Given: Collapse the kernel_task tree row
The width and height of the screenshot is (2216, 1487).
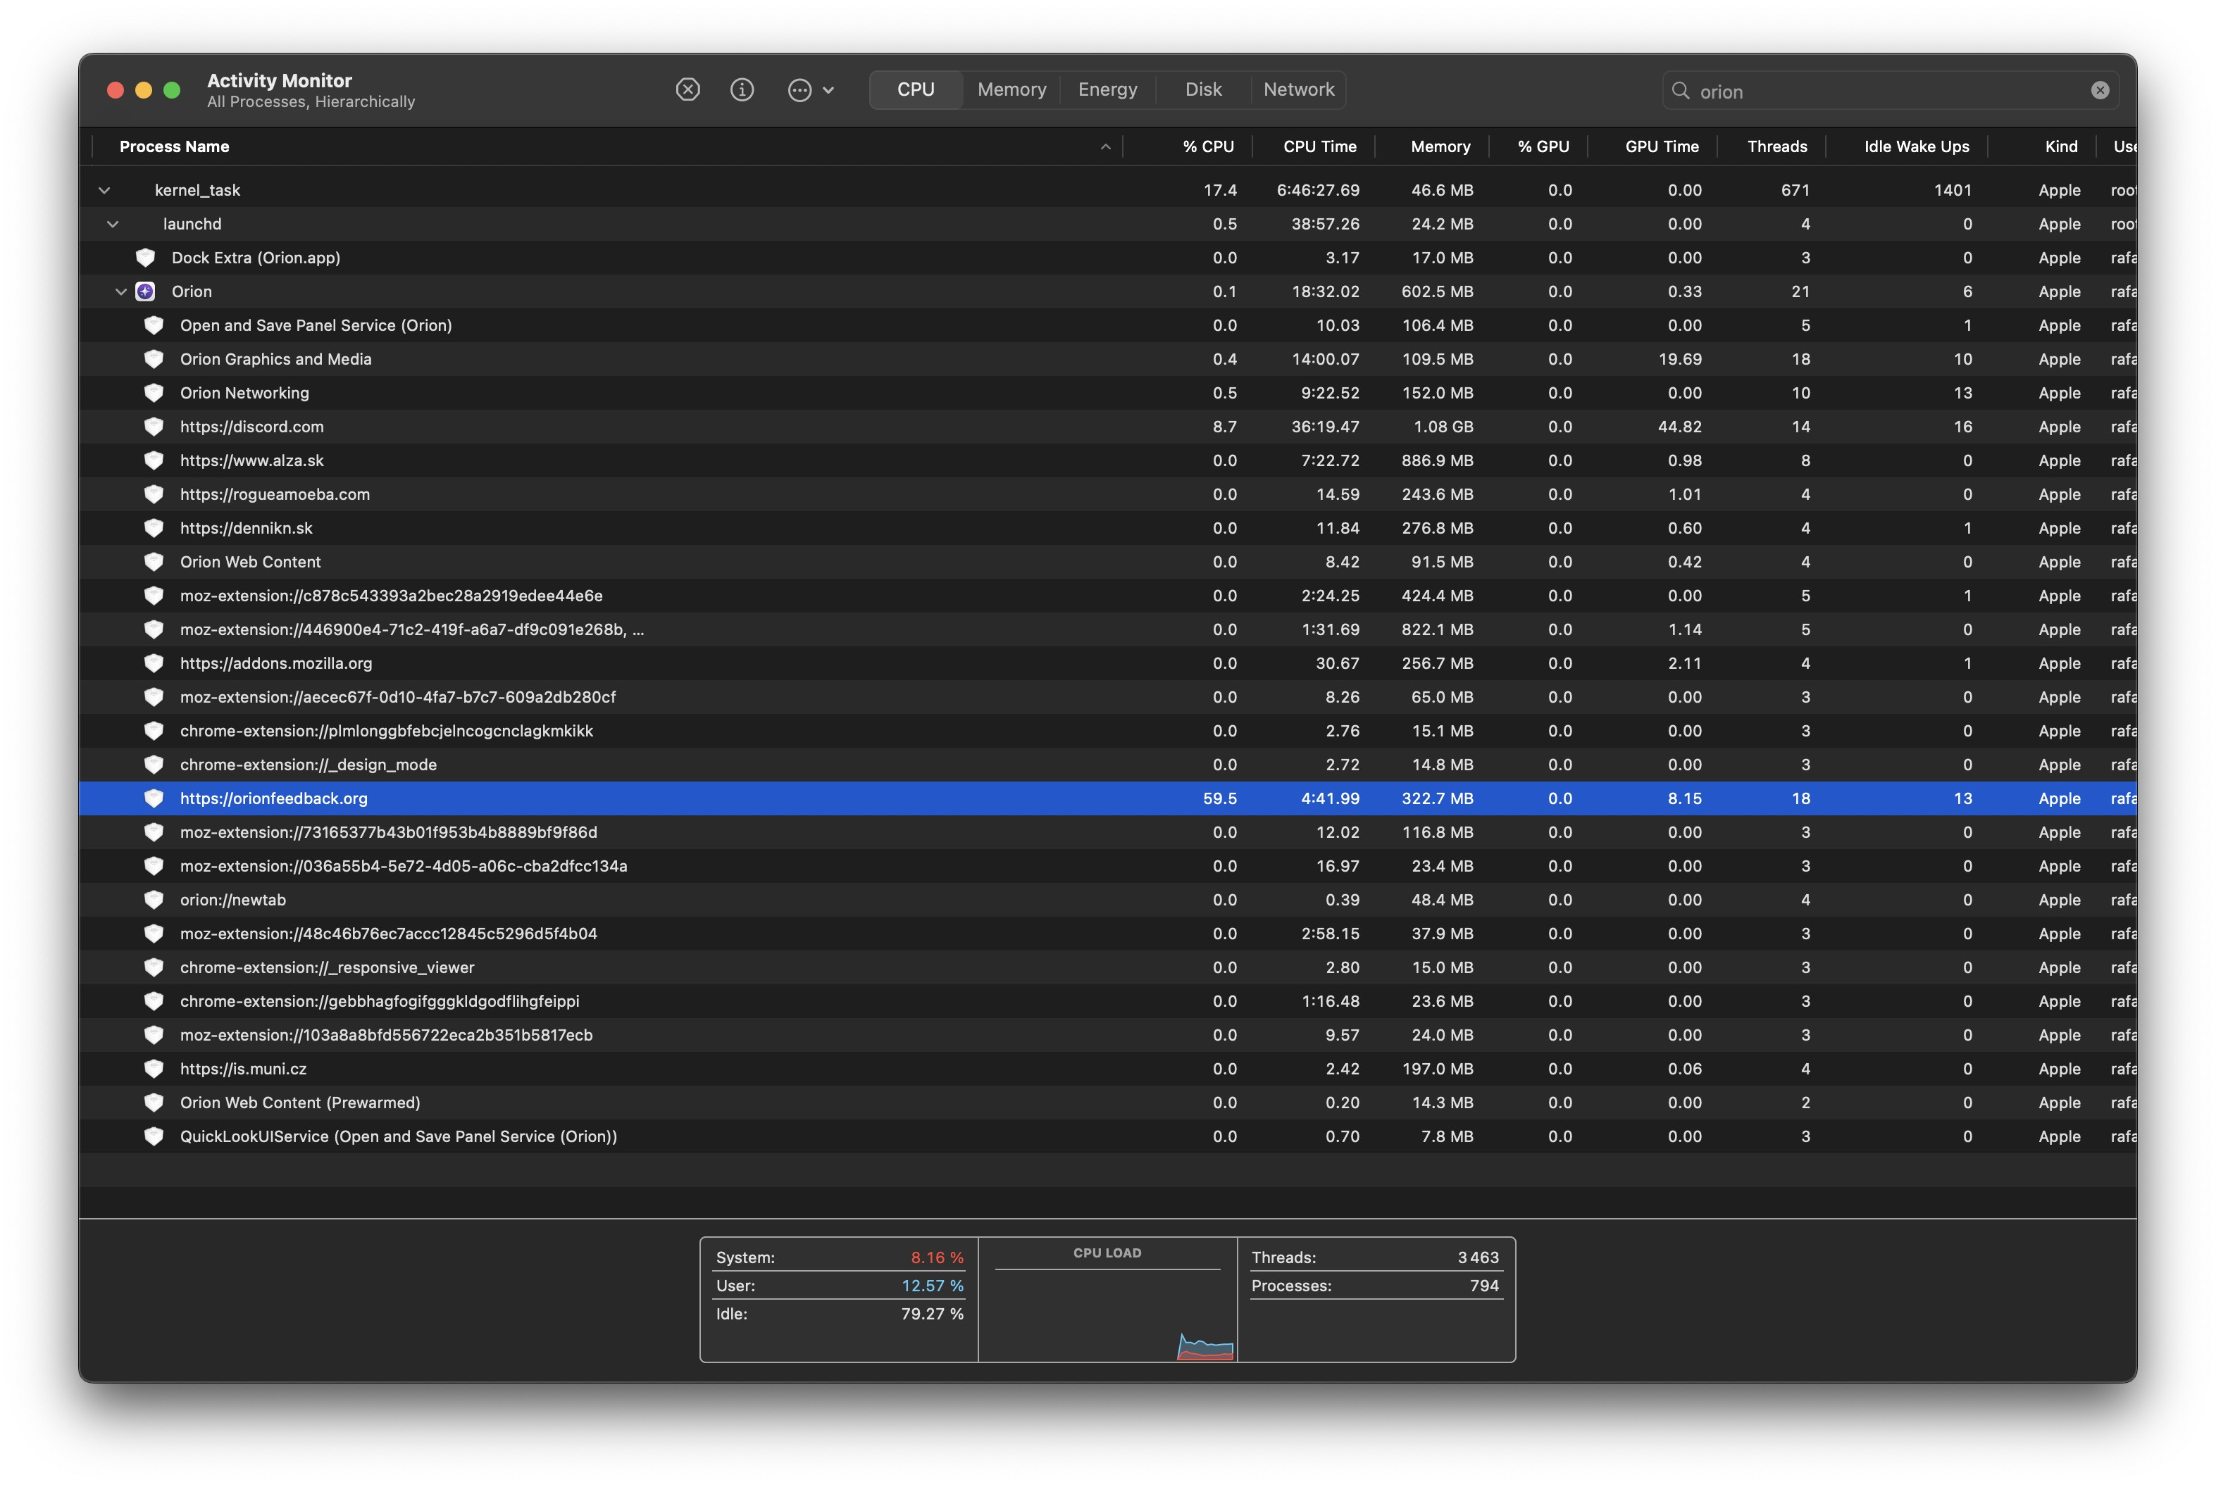Looking at the screenshot, I should [x=104, y=191].
